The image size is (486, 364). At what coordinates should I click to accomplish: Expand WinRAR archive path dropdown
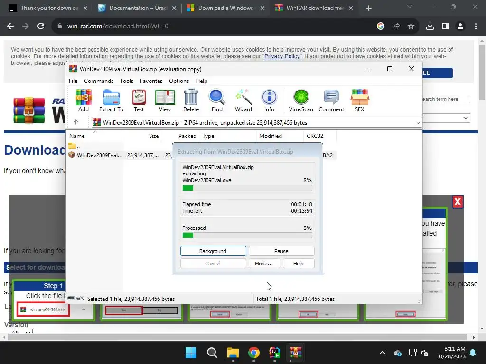pos(418,123)
